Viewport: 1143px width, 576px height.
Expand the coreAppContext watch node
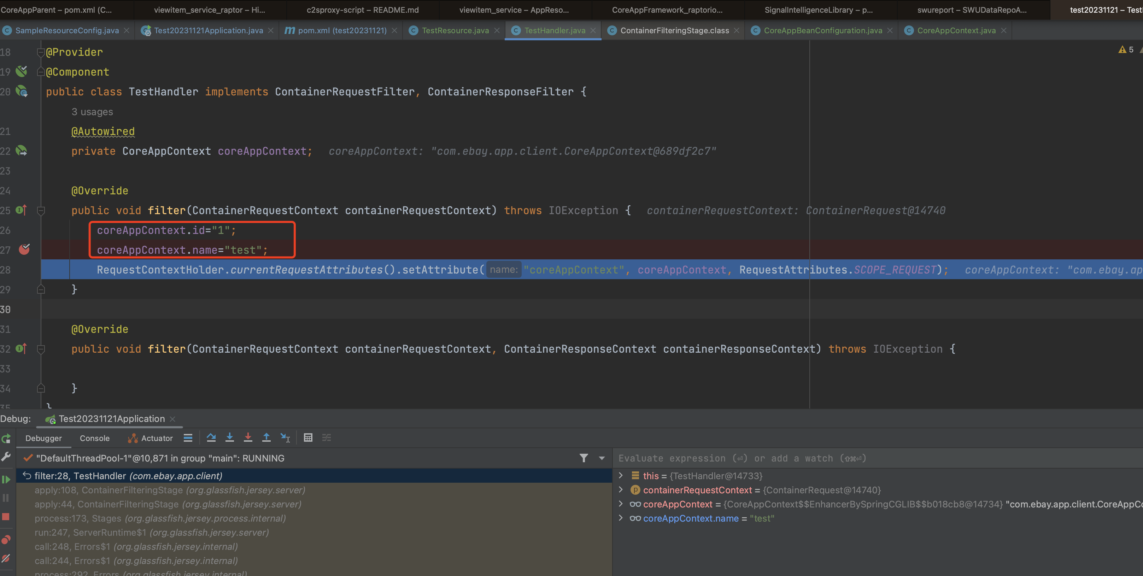pyautogui.click(x=621, y=504)
